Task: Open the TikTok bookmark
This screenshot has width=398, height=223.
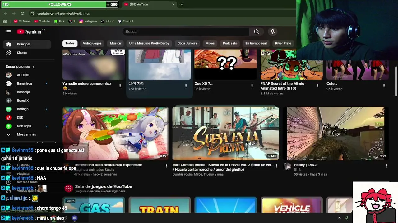Action: (107, 21)
